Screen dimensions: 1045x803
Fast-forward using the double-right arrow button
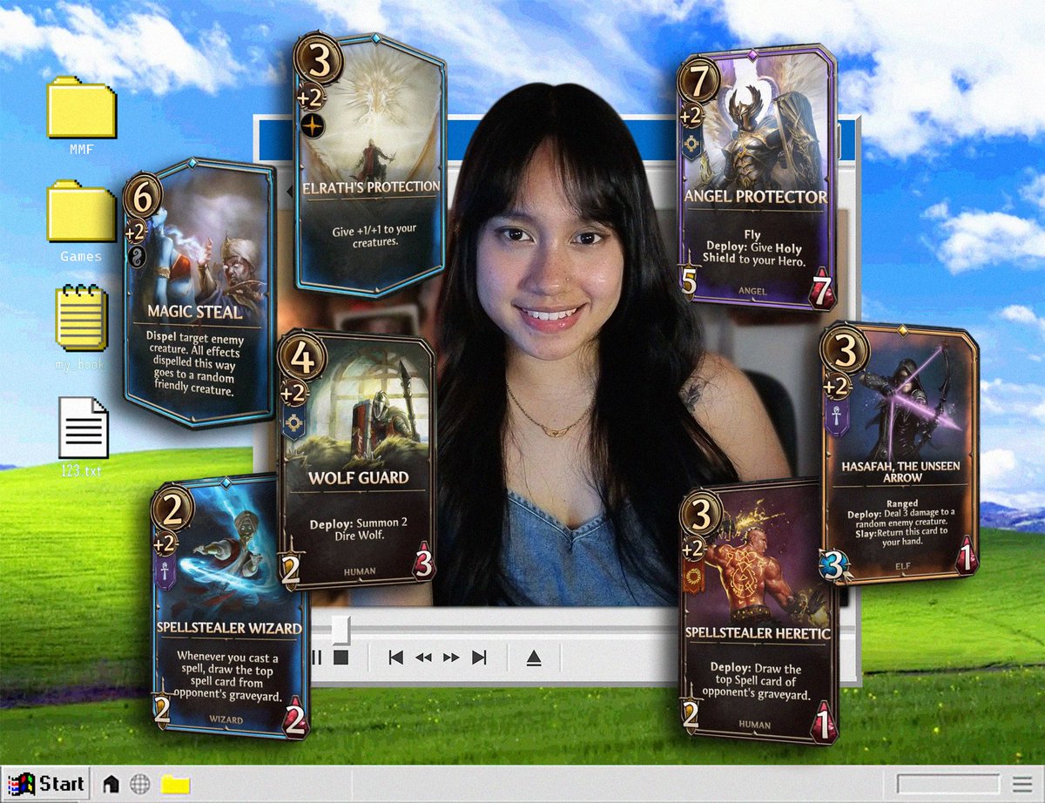[451, 658]
